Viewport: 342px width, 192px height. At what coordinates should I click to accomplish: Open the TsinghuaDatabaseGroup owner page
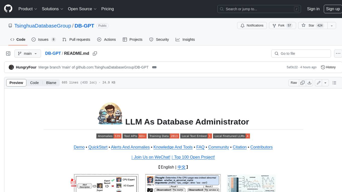[43, 26]
